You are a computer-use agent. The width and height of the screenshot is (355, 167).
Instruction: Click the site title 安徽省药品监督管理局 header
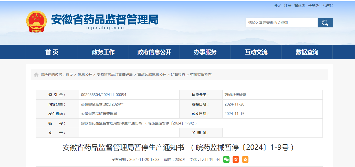coord(105,19)
